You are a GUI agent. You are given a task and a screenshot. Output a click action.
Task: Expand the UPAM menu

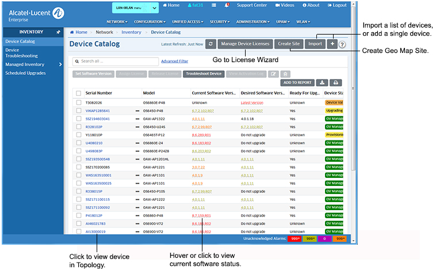pos(283,22)
